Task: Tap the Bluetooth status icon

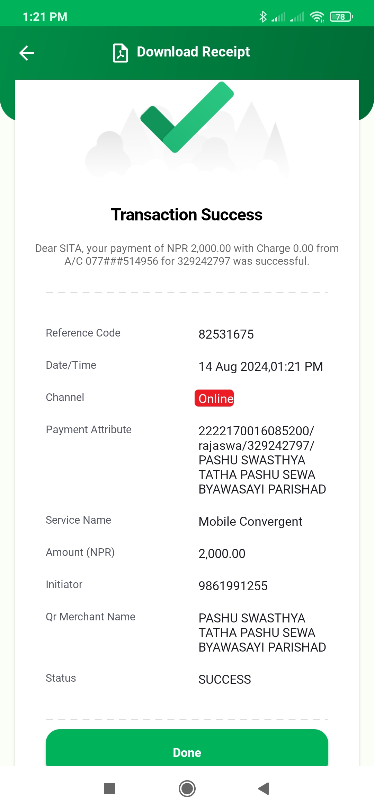Action: tap(263, 17)
